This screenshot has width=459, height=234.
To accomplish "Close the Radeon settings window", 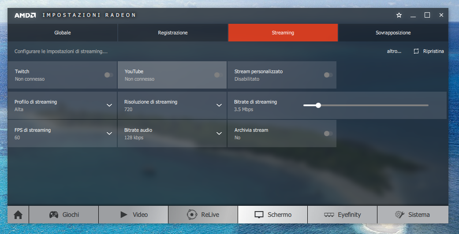I will pos(441,15).
